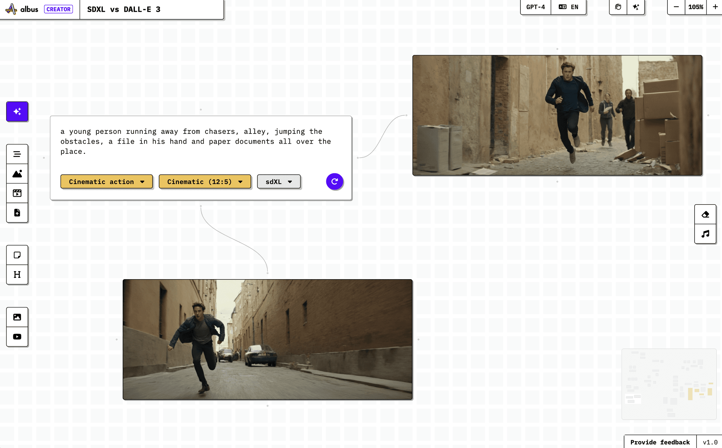Click the picture insert icon

click(17, 317)
